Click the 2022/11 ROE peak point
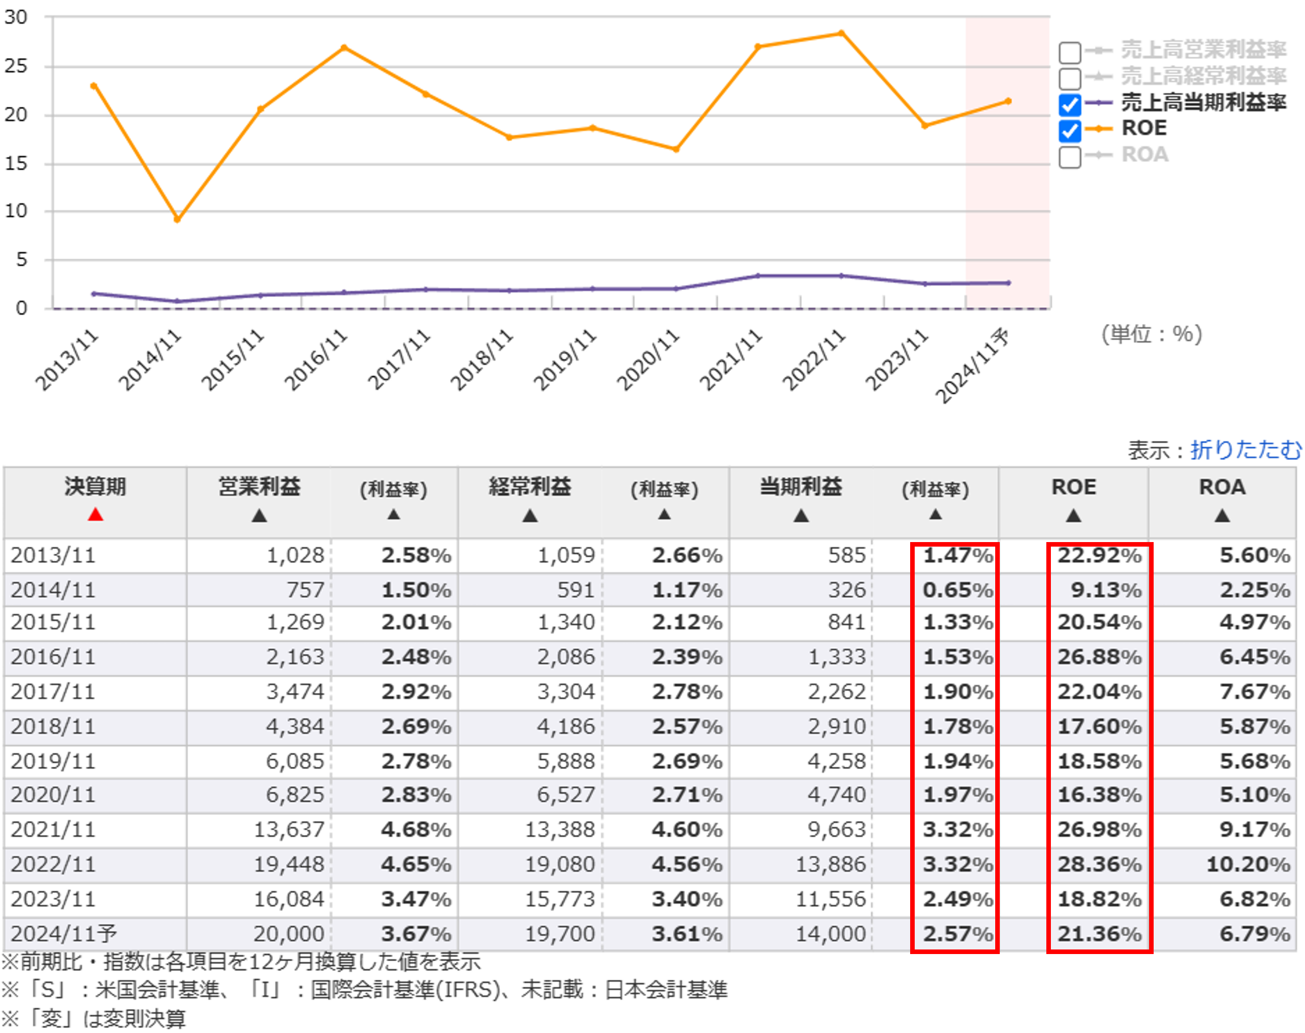The image size is (1305, 1033). click(x=841, y=33)
